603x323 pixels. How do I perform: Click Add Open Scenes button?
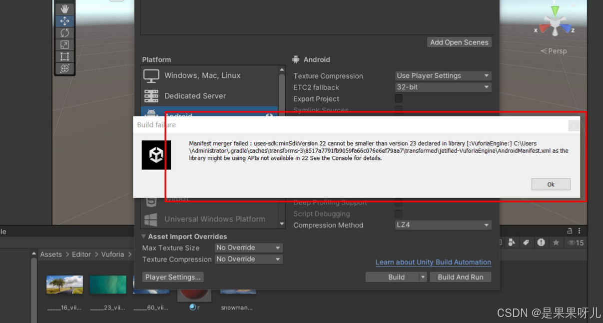[459, 42]
